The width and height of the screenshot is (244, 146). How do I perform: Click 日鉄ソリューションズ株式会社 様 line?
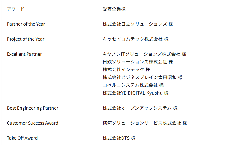coord(138,62)
